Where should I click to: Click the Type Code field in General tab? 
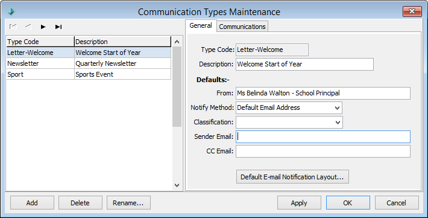pyautogui.click(x=272, y=50)
